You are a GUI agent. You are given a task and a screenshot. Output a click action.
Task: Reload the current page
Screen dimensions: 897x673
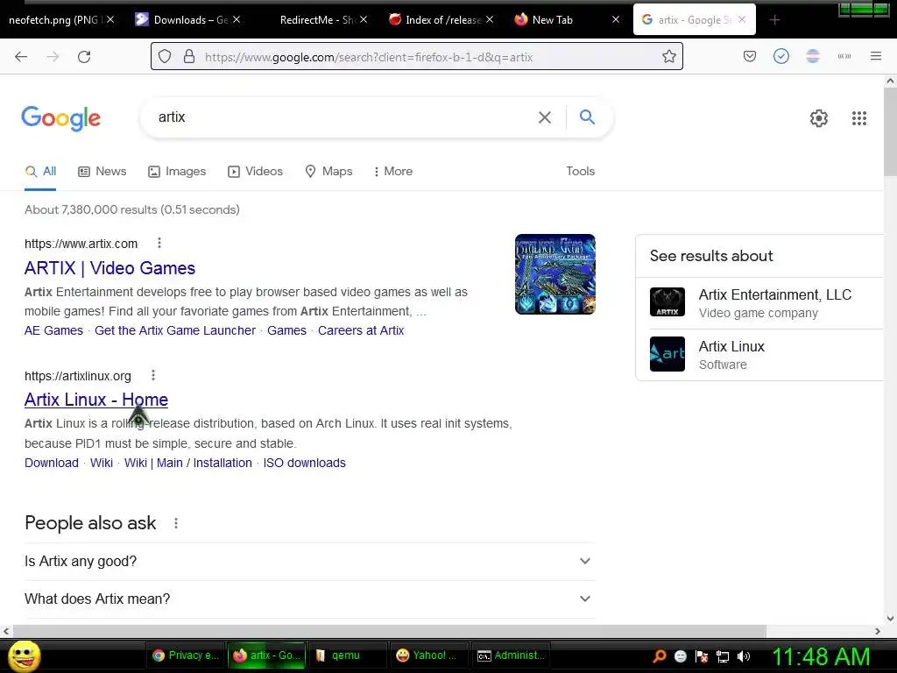point(84,57)
